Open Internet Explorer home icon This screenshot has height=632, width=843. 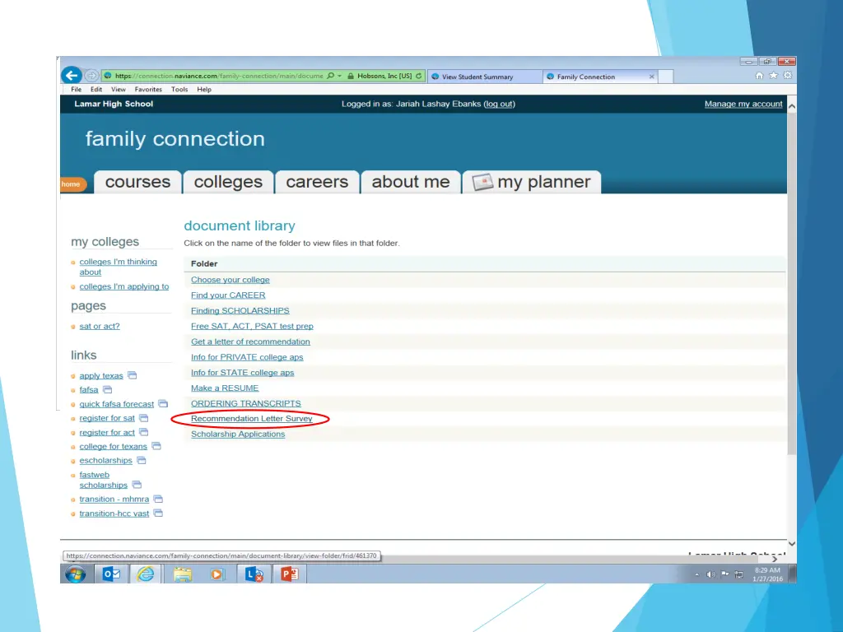(760, 76)
